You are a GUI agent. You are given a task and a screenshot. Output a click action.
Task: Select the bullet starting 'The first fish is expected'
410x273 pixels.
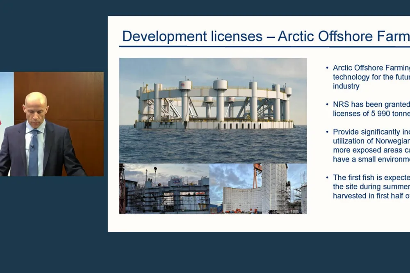coord(368,187)
